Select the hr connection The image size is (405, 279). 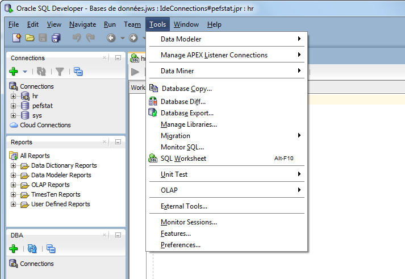pos(35,96)
